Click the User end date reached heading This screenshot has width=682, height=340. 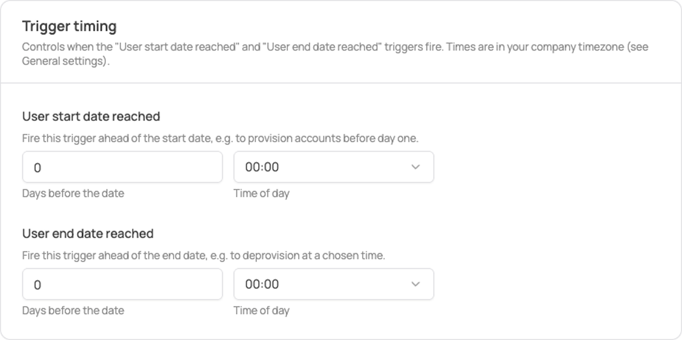tap(88, 233)
